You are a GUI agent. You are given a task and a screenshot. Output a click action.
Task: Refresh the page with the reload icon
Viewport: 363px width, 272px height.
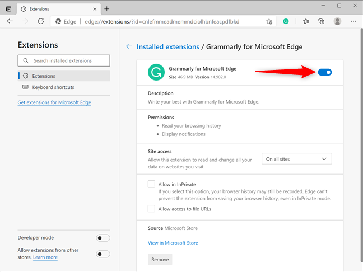point(41,21)
